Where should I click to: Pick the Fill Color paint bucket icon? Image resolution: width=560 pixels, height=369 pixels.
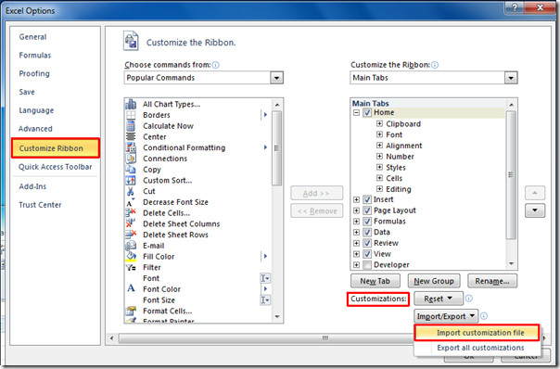click(131, 257)
